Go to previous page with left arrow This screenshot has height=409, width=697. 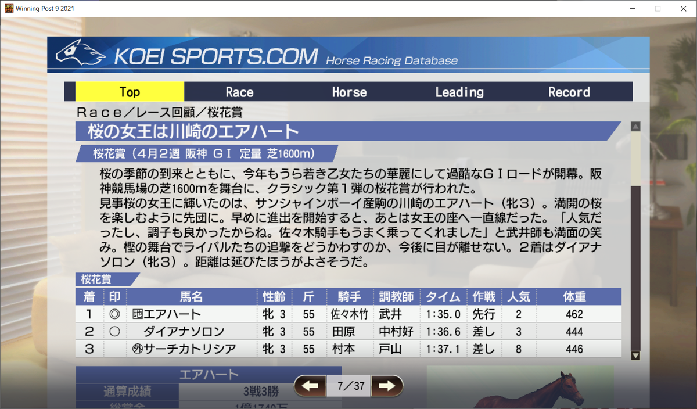click(310, 386)
